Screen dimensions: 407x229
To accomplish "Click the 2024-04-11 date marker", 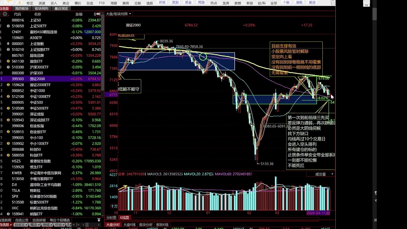I will click(318, 213).
